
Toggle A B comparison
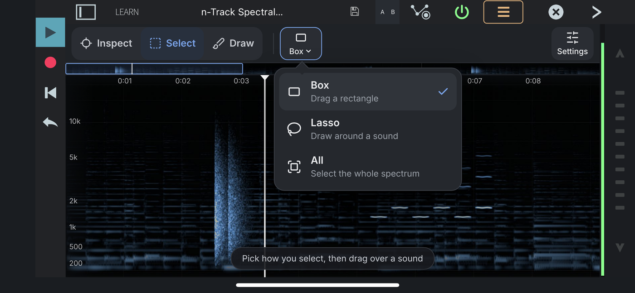(x=387, y=12)
